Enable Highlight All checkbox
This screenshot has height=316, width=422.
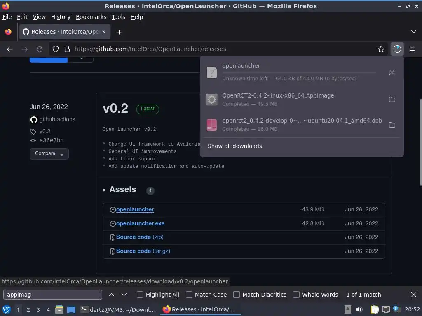tap(140, 295)
